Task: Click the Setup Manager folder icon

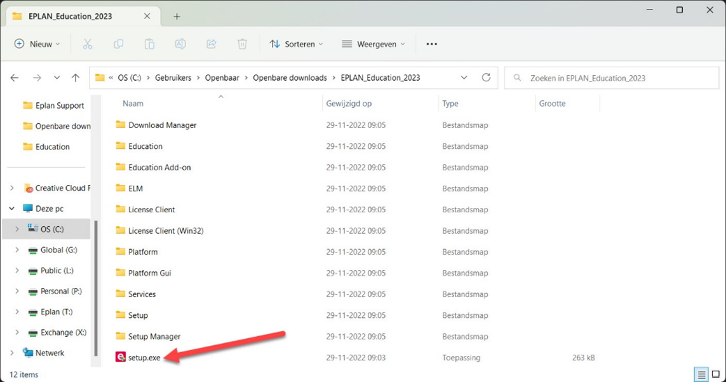Action: coord(121,336)
